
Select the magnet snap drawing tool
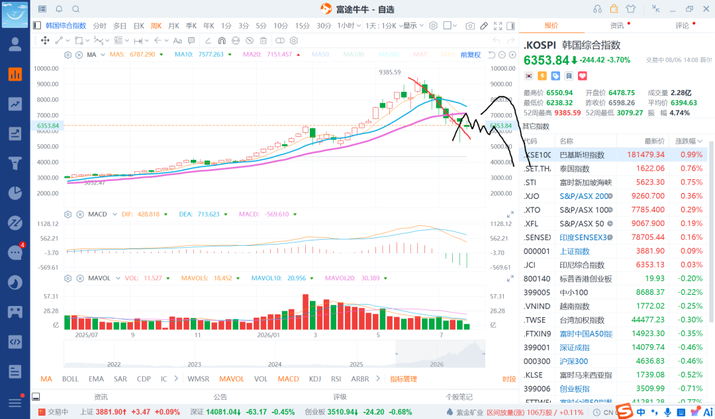click(222, 40)
